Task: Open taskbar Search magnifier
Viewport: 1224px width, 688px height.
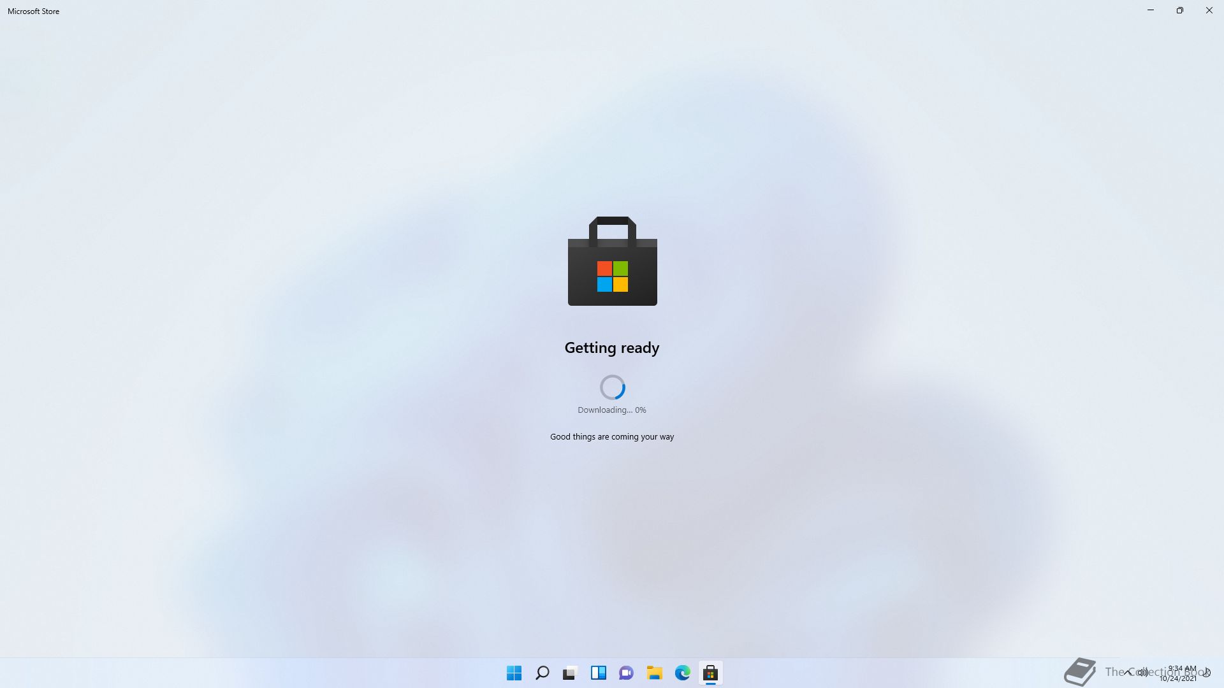Action: 543,673
